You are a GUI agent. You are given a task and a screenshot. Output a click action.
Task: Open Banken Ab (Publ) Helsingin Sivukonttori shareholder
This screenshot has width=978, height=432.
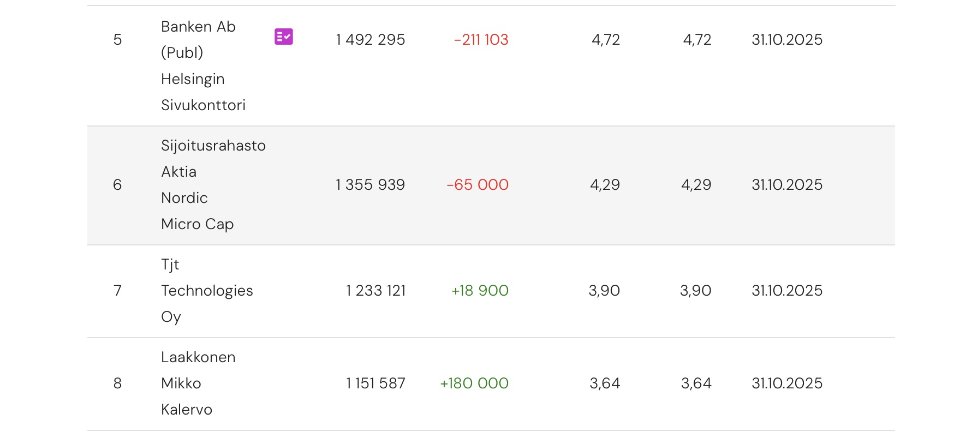[203, 65]
